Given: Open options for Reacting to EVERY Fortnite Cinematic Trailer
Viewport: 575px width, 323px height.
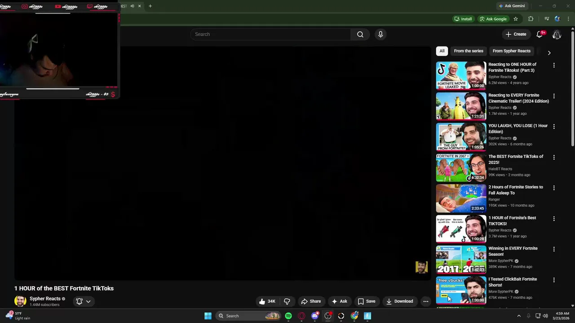Looking at the screenshot, I should click(554, 96).
